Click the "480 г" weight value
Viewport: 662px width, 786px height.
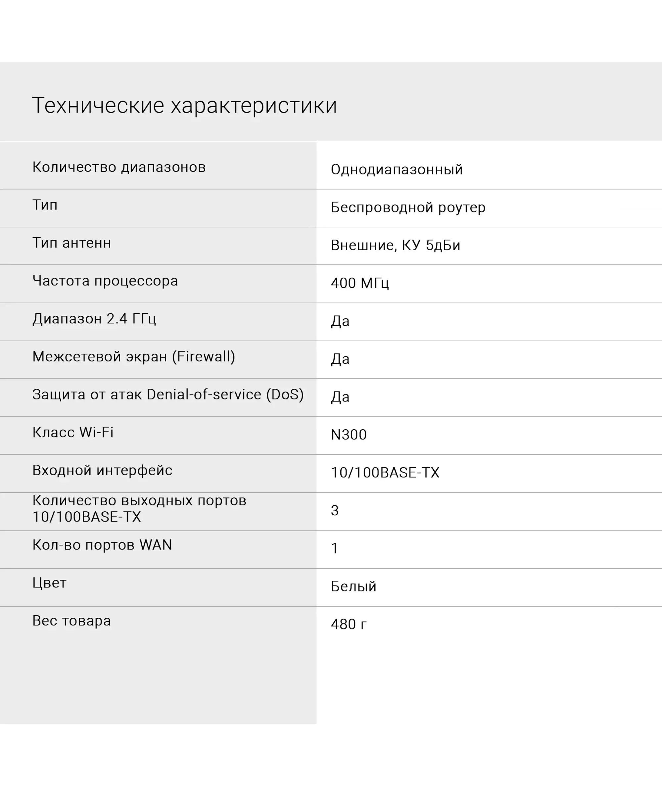[348, 624]
